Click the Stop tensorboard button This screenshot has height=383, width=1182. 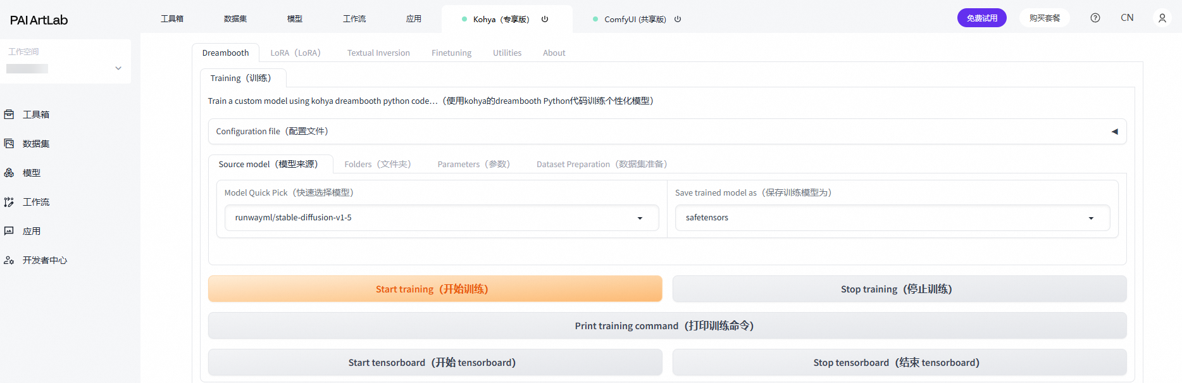tap(899, 363)
